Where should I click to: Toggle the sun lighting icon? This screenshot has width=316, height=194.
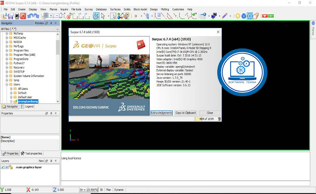(x=237, y=16)
